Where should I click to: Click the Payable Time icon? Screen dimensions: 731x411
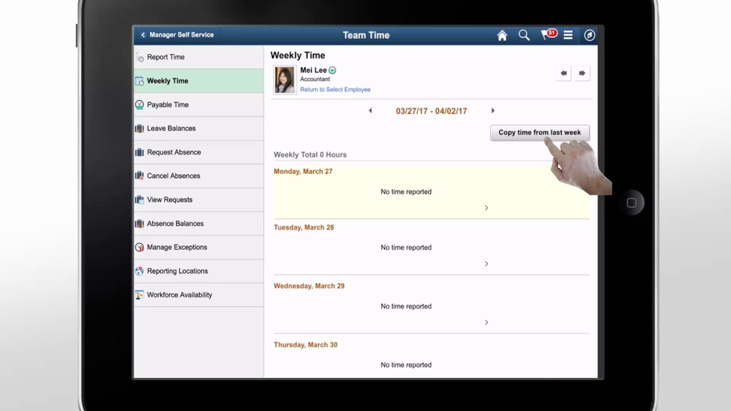pyautogui.click(x=139, y=105)
